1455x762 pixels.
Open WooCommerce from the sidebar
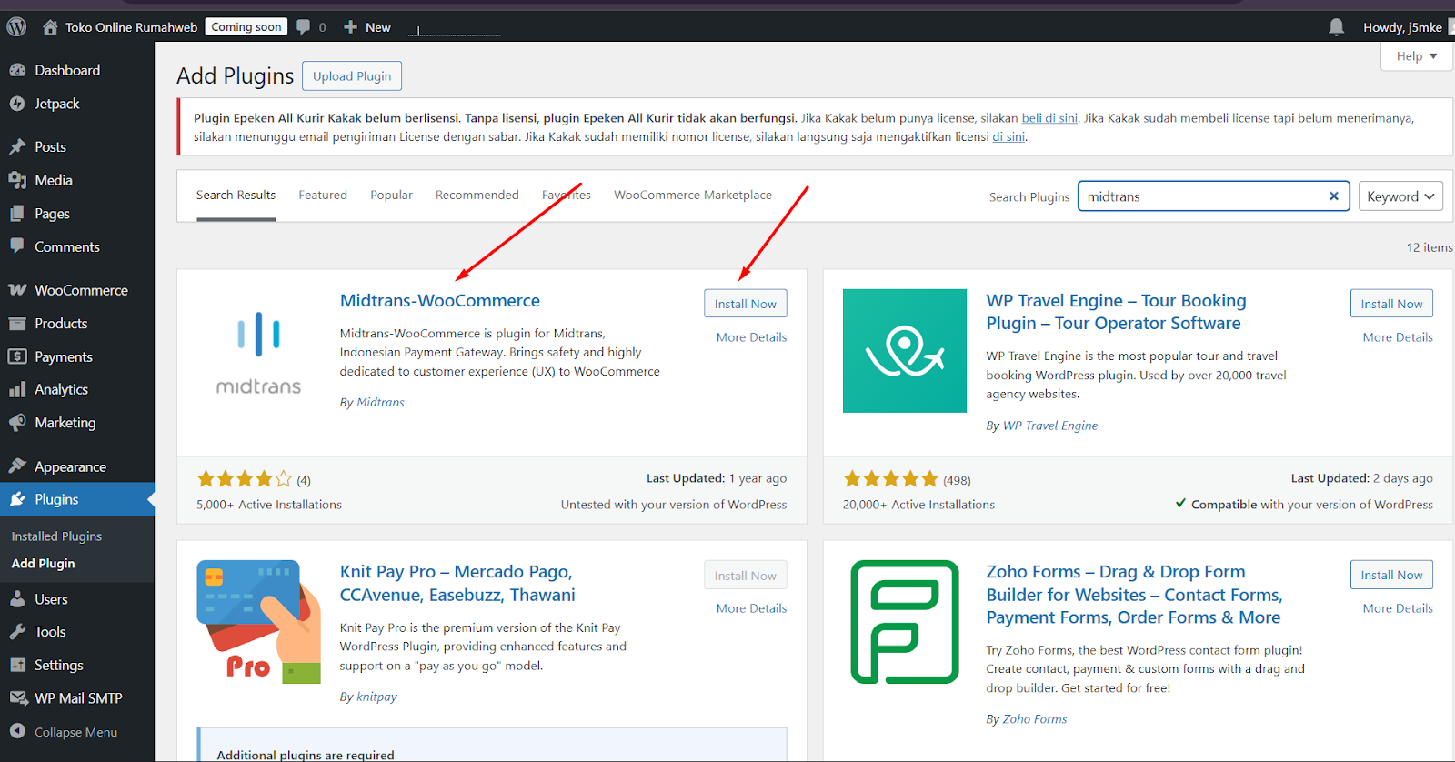[x=80, y=290]
